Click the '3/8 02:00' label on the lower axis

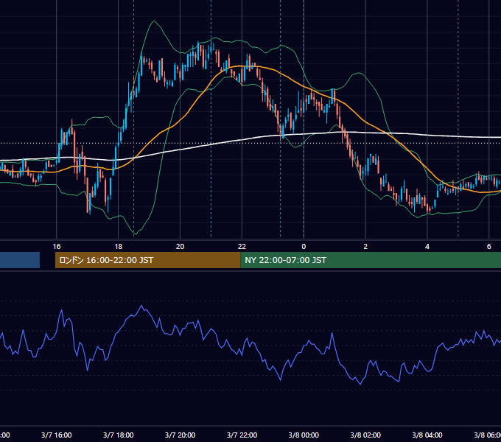365,435
